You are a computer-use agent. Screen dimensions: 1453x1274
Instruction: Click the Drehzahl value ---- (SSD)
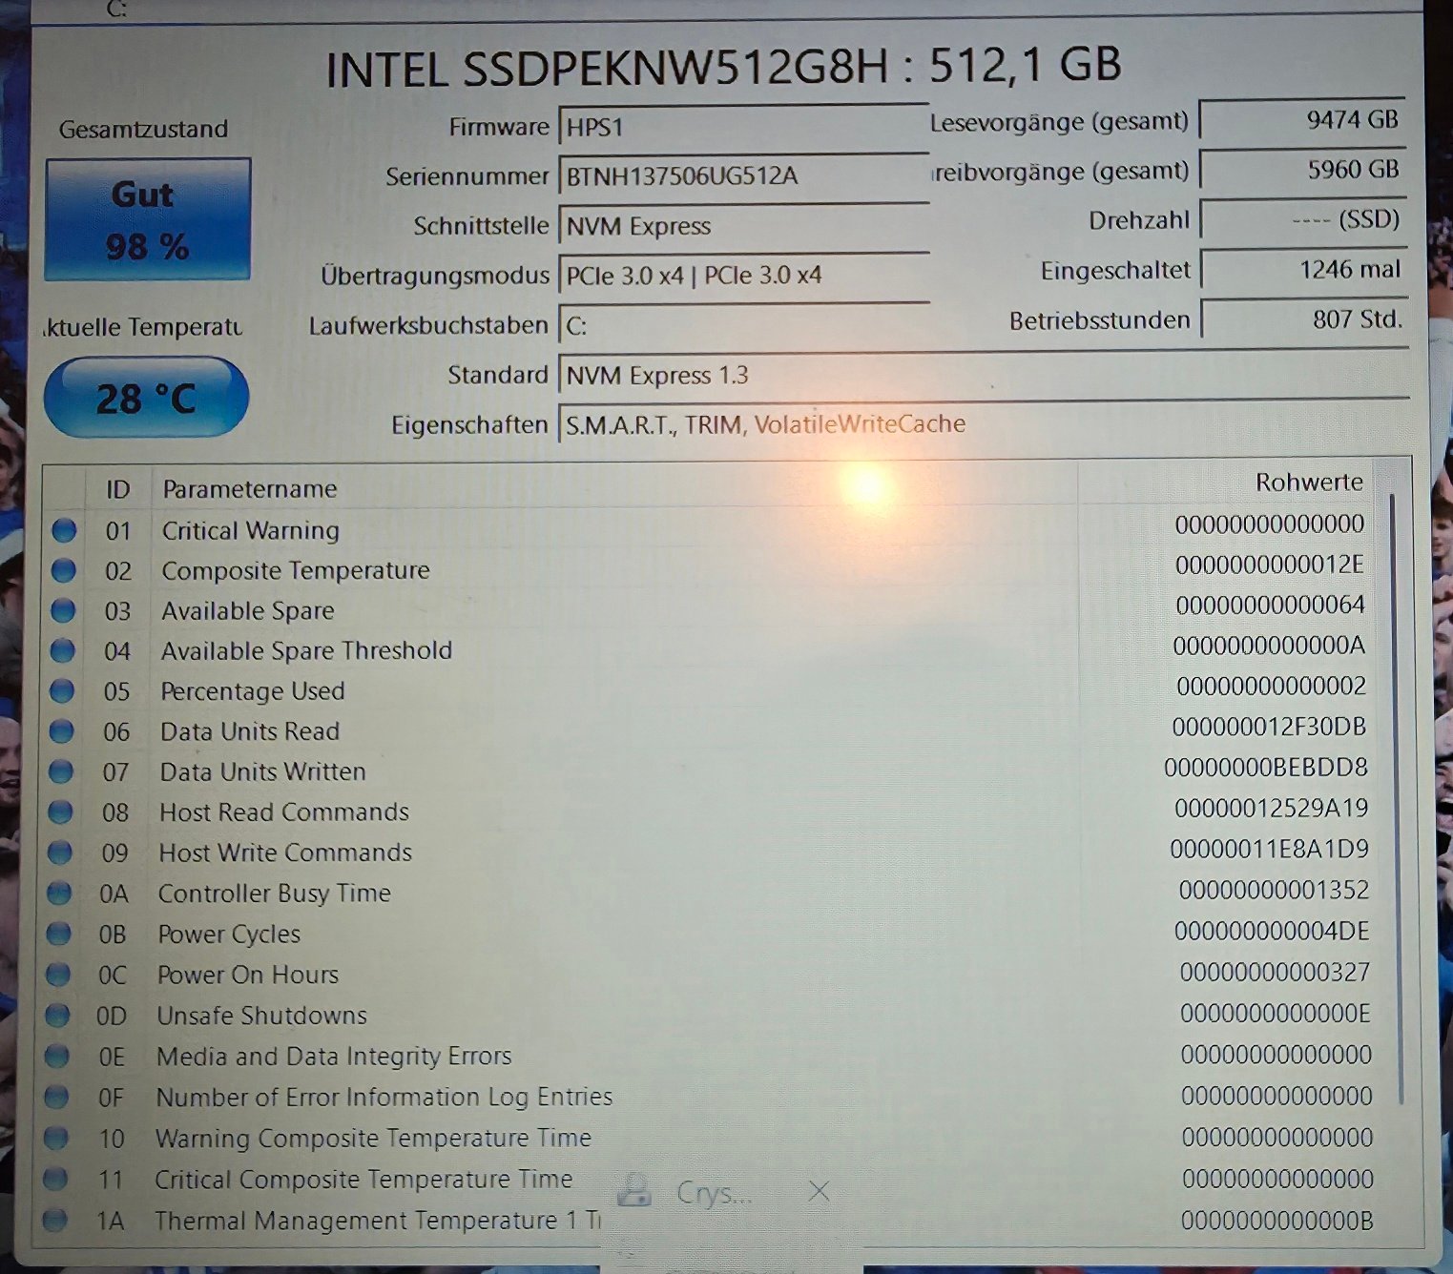point(1302,220)
